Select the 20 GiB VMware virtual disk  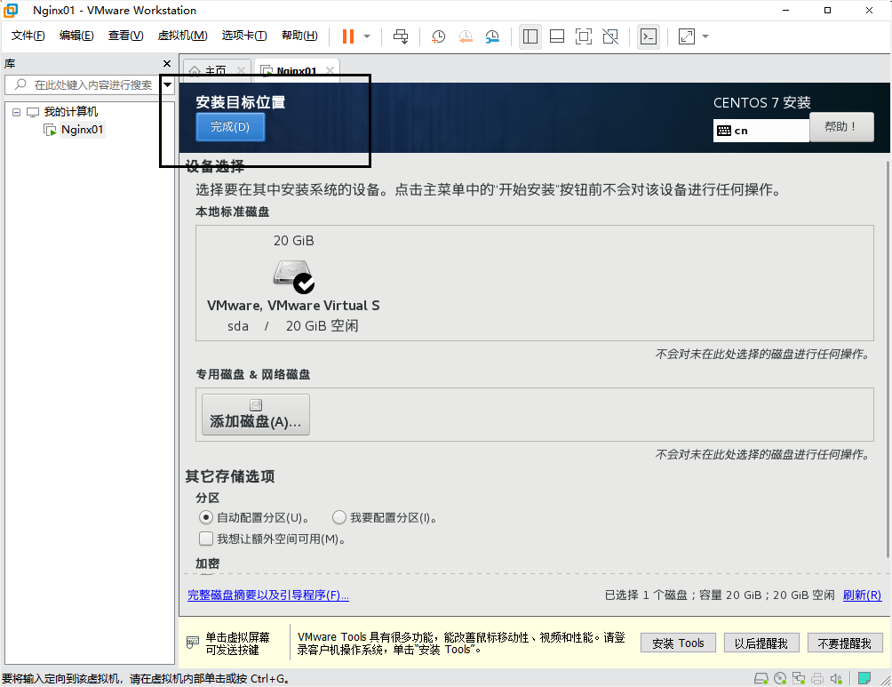(293, 283)
